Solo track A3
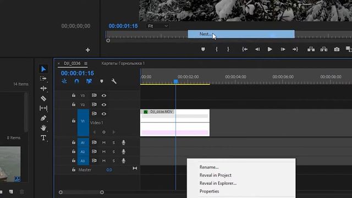 (x=114, y=161)
